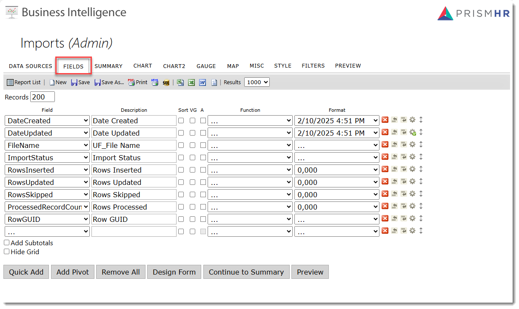Insert a row above ImportStatus field

click(395, 157)
